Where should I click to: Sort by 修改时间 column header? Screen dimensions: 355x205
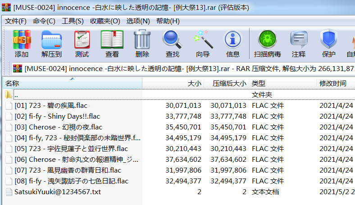coord(333,84)
